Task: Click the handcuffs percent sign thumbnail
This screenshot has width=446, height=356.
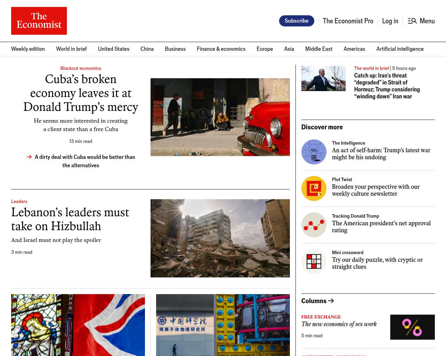Action: click(413, 327)
